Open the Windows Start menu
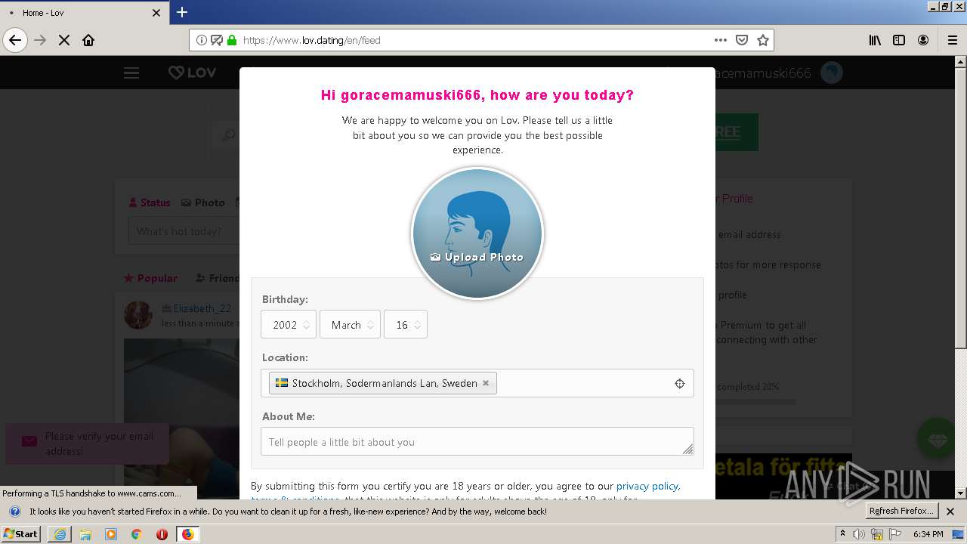 [20, 533]
